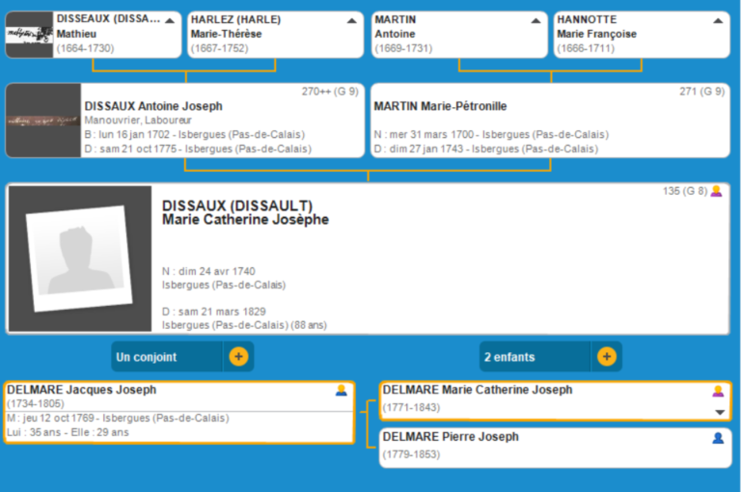Image resolution: width=741 pixels, height=492 pixels.
Task: Expand ancestors of Marie Françoise HANNOTTE
Action: 717,20
